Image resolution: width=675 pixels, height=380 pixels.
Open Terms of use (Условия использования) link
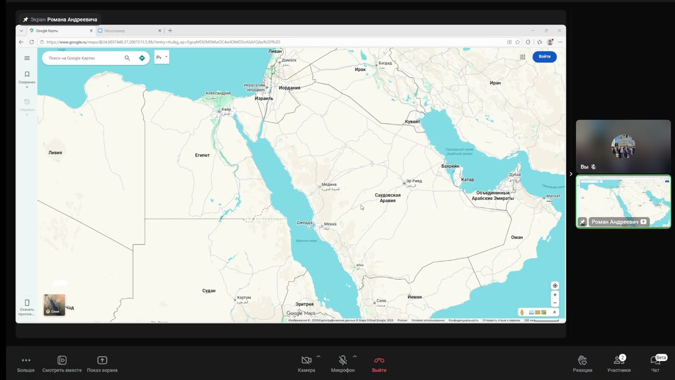pyautogui.click(x=428, y=320)
